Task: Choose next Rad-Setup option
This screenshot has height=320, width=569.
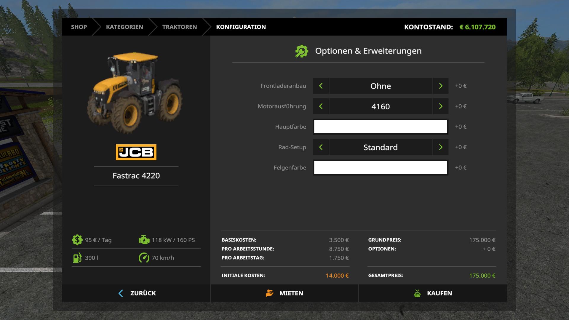Action: pyautogui.click(x=440, y=147)
